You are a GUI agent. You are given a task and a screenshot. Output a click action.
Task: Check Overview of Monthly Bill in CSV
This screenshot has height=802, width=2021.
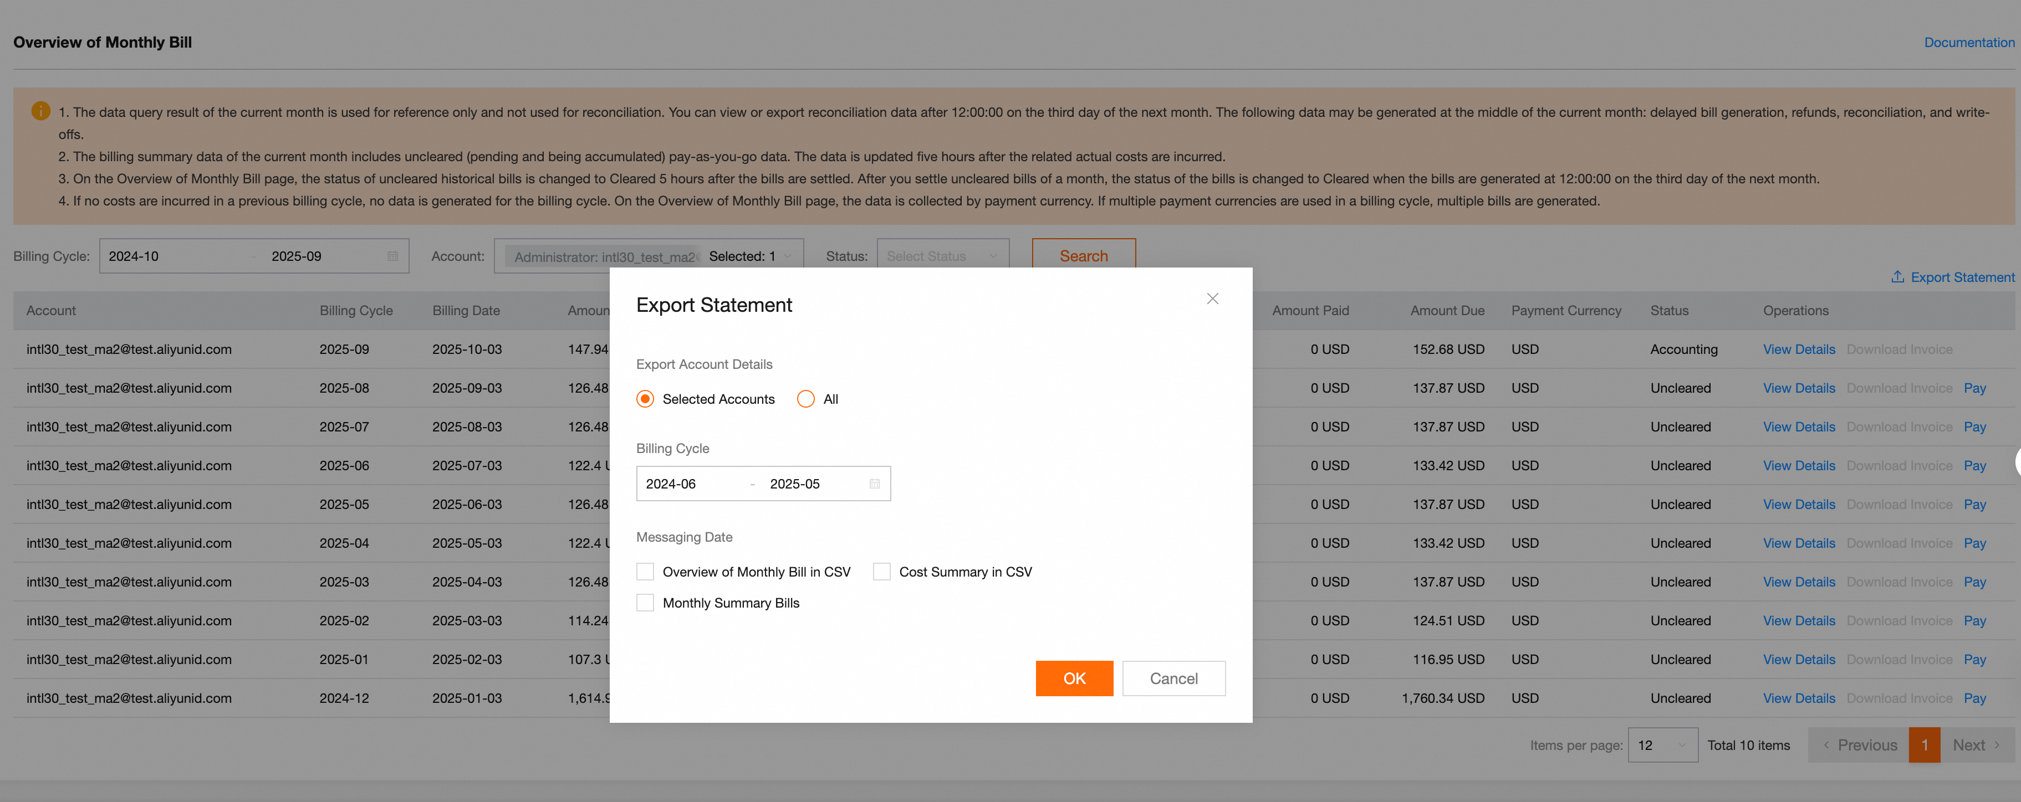coord(645,572)
